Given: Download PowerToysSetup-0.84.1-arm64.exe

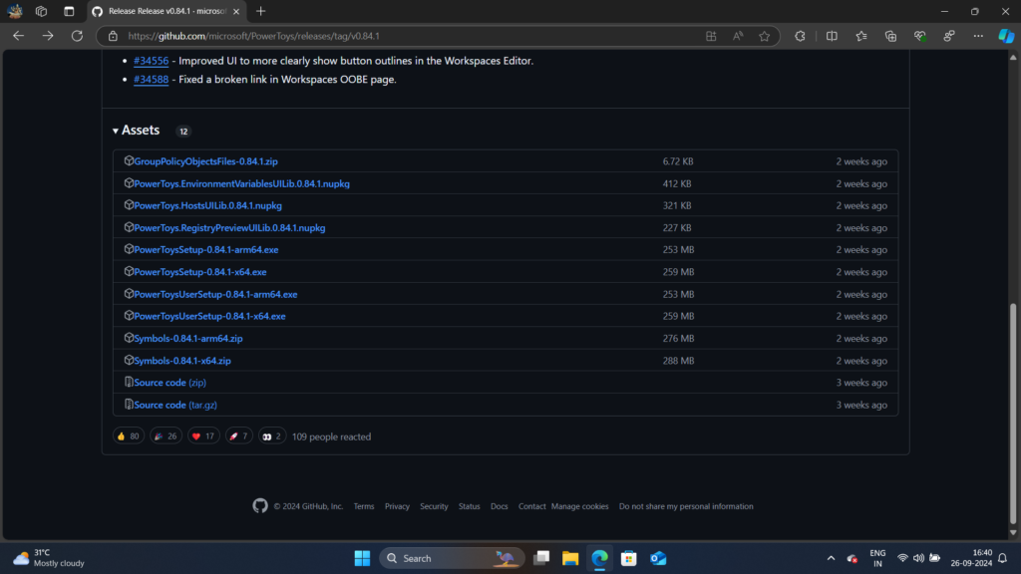Looking at the screenshot, I should pyautogui.click(x=206, y=250).
